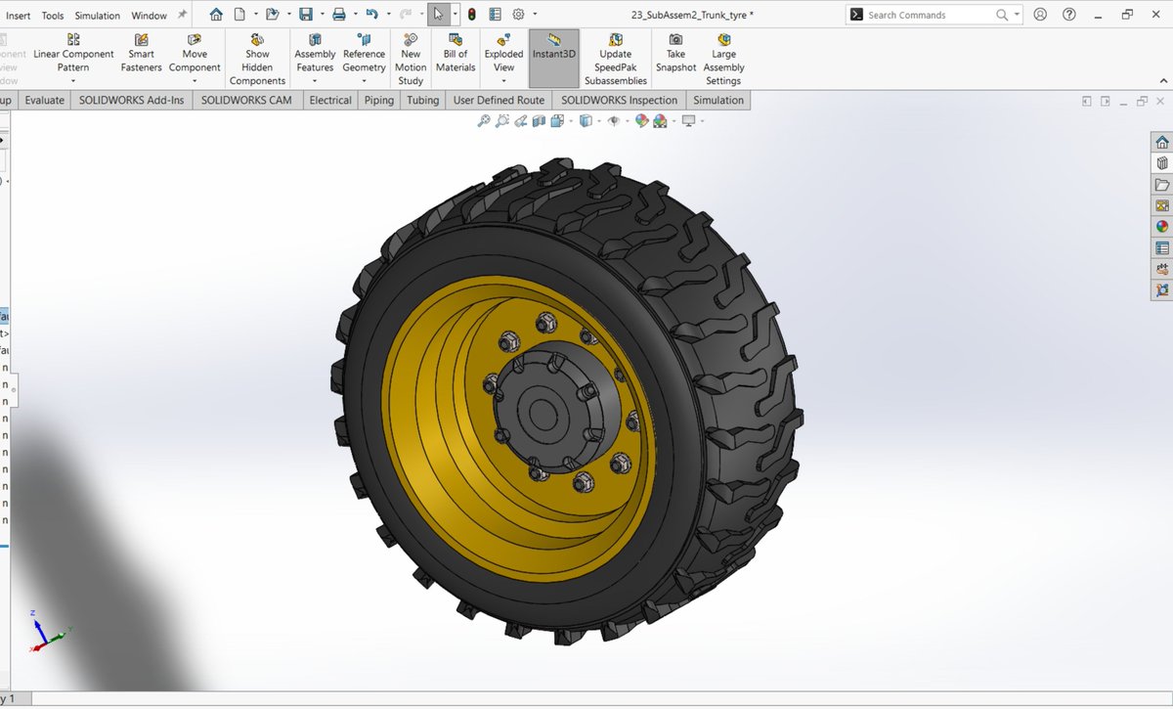The image size is (1173, 709).
Task: Open Search Commands dropdown arrow
Action: pos(1017,15)
